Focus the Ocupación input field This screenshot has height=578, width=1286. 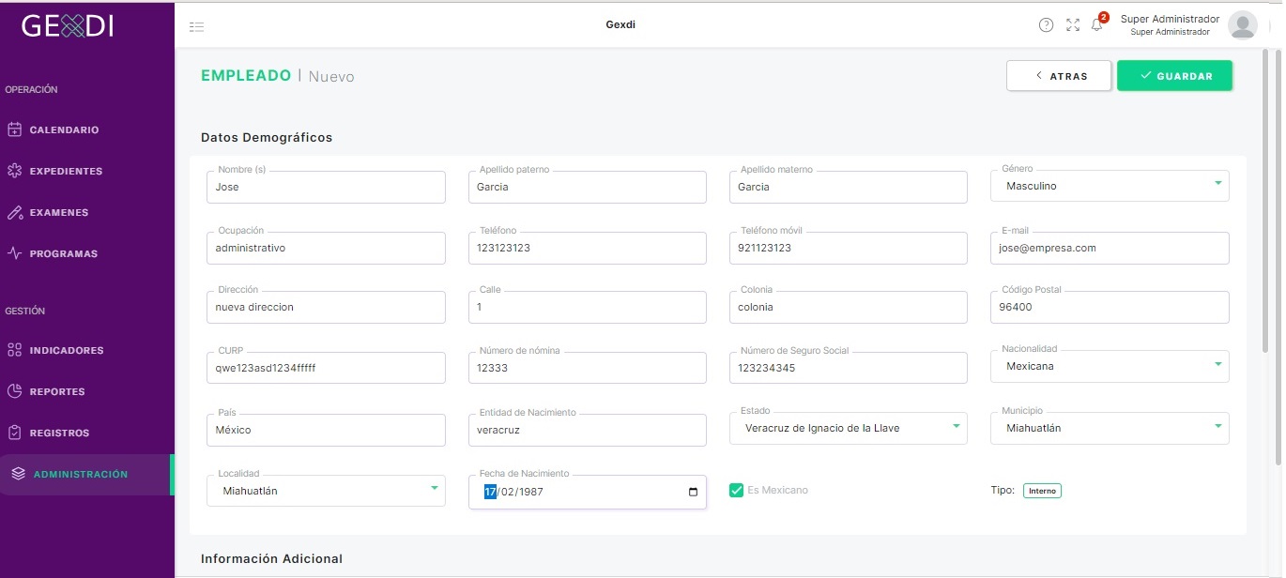(x=326, y=248)
